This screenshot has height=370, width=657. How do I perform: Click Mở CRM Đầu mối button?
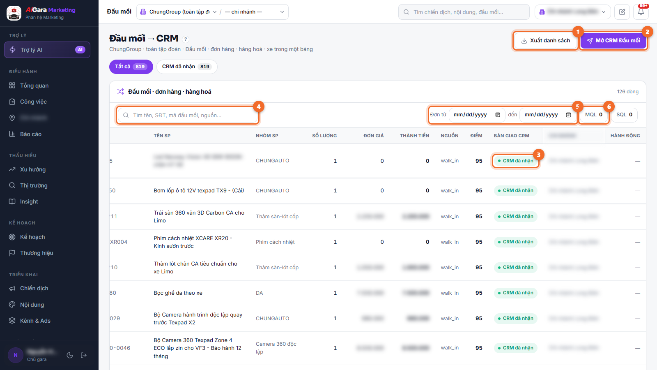(613, 41)
